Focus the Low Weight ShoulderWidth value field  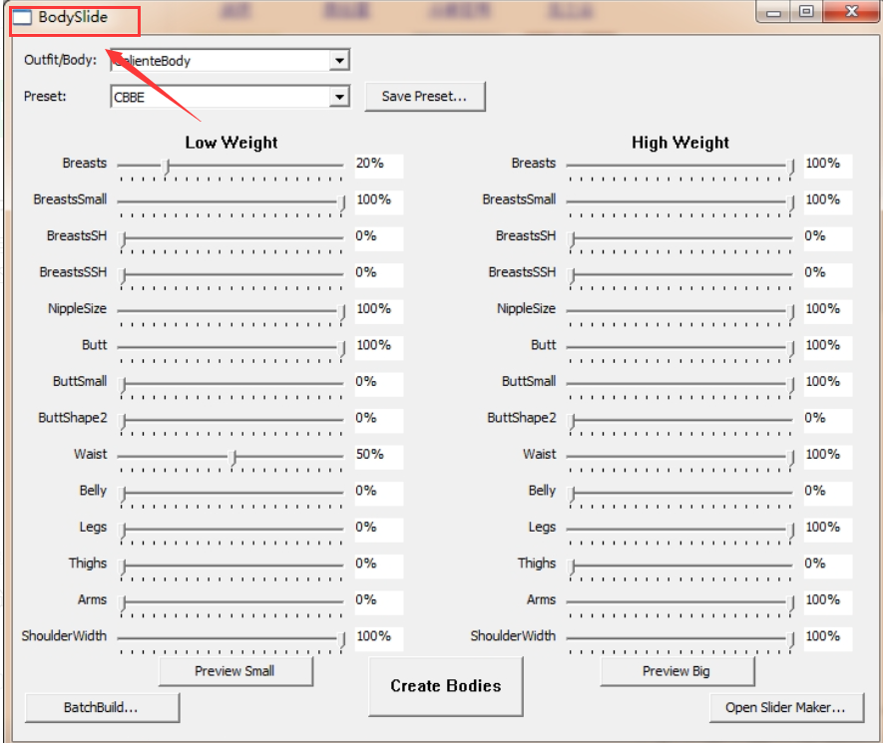[378, 639]
